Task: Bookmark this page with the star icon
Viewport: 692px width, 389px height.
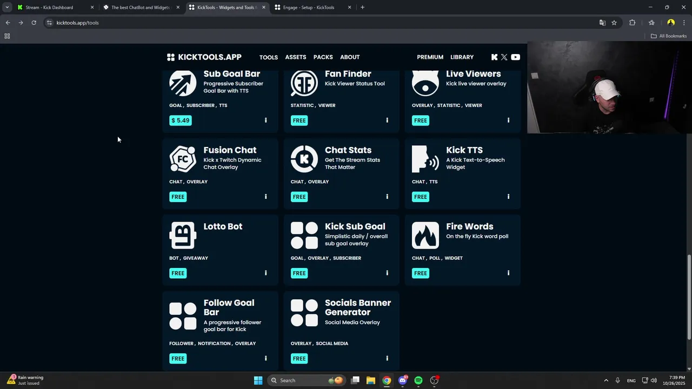Action: tap(614, 23)
